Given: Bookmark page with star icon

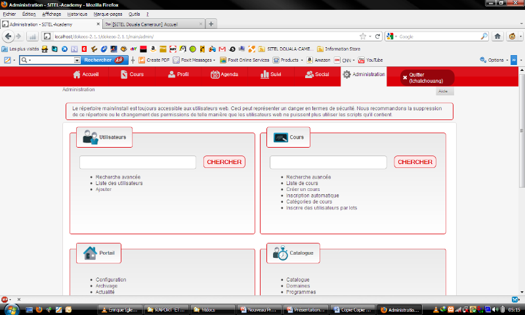Looking at the screenshot, I should (x=363, y=36).
